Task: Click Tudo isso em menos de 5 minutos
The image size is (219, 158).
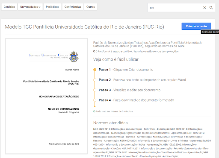Action: click(x=114, y=111)
